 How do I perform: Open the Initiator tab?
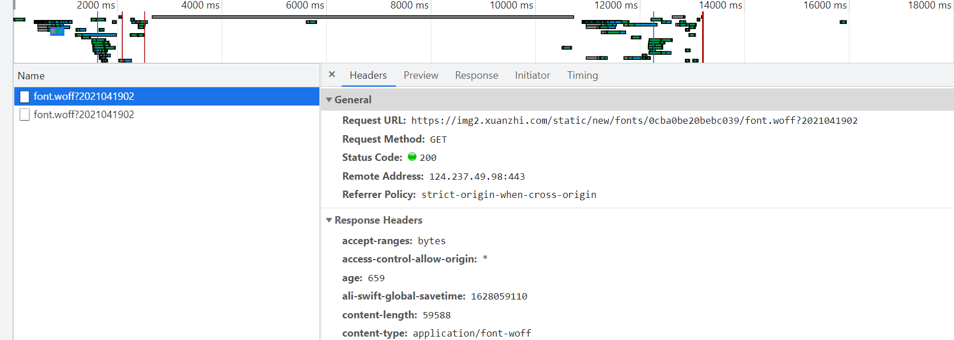pos(532,75)
